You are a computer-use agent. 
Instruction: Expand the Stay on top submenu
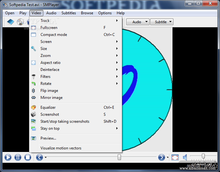[x=76, y=128]
